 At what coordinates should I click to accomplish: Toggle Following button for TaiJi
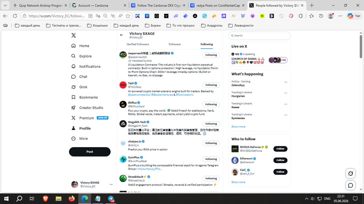[211, 85]
